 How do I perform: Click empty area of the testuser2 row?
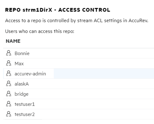pyautogui.click(x=93, y=114)
